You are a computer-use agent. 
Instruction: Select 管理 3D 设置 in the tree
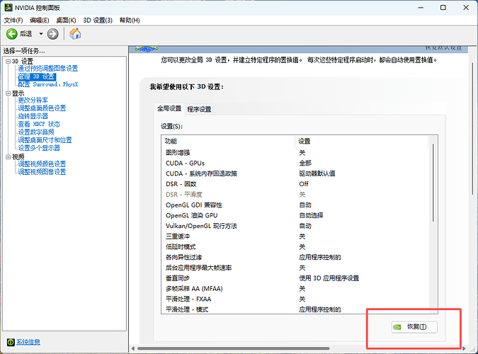[37, 76]
